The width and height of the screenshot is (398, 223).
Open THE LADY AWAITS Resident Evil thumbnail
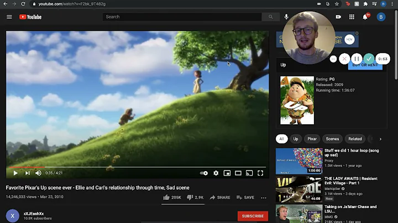299,189
